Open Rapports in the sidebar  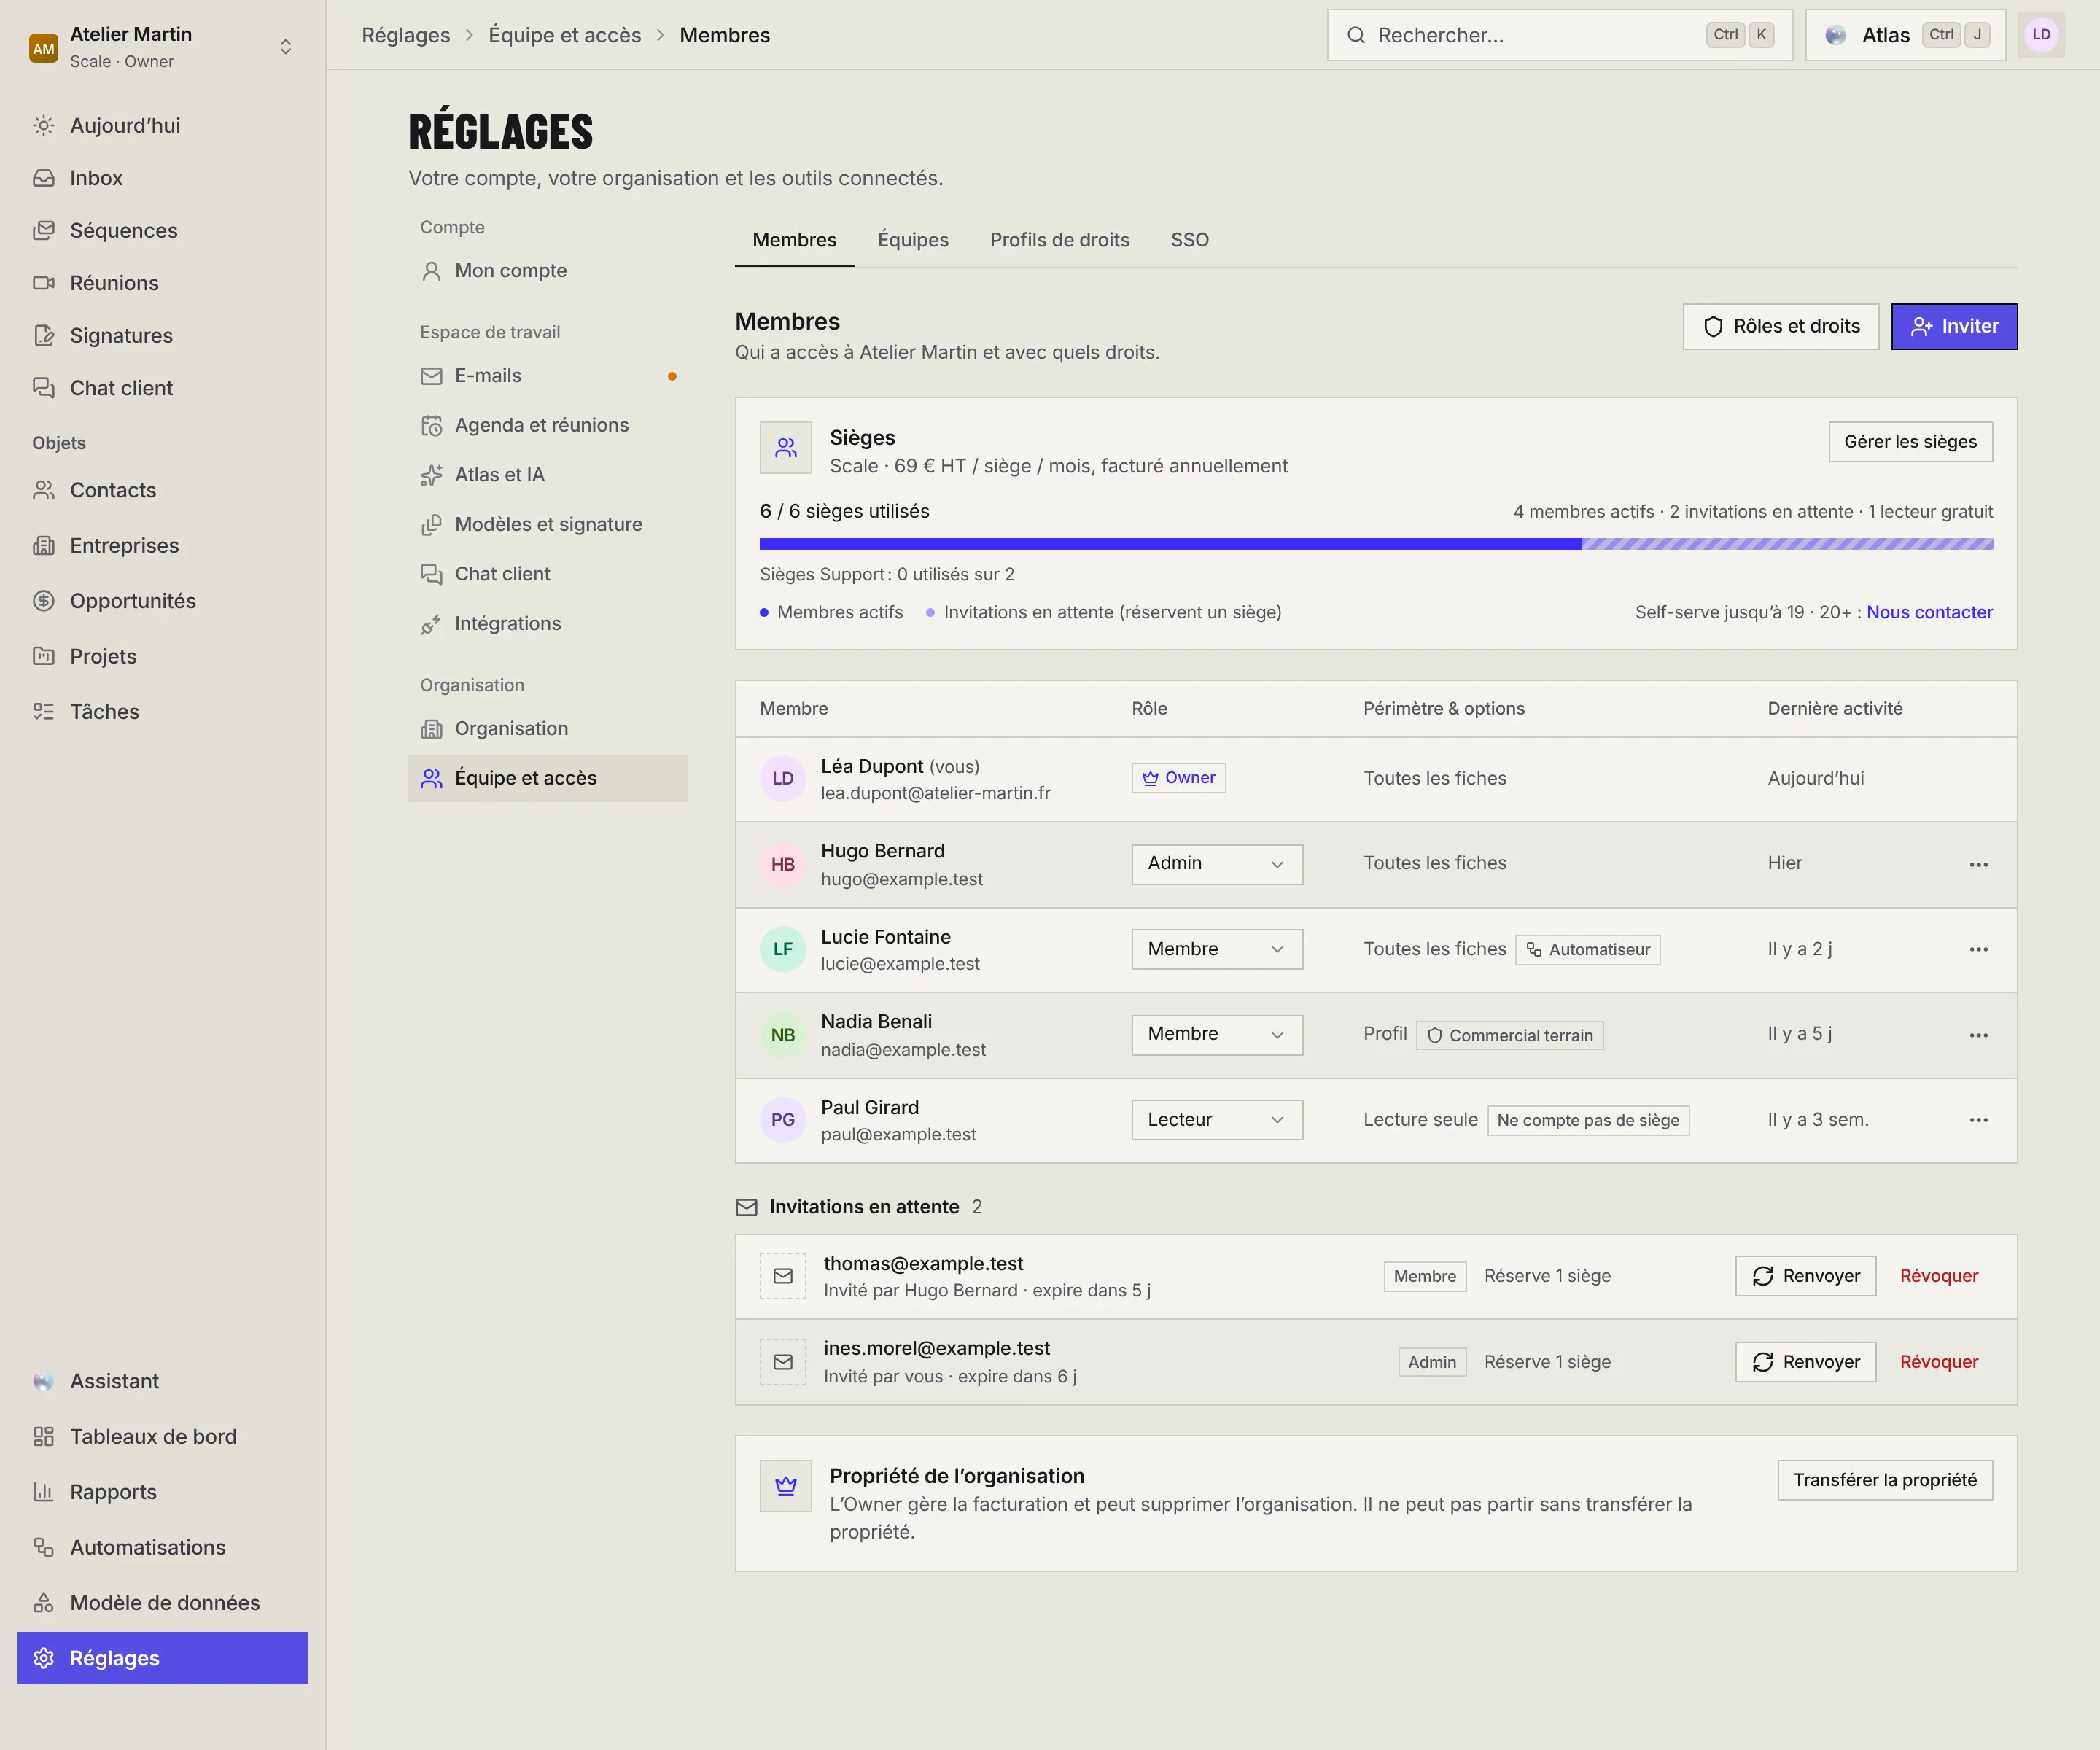(162, 1492)
